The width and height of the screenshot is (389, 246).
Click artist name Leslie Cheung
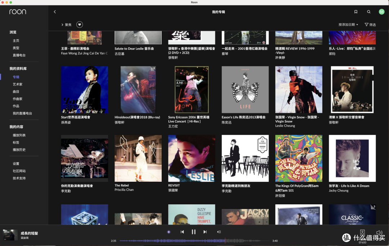point(285,126)
